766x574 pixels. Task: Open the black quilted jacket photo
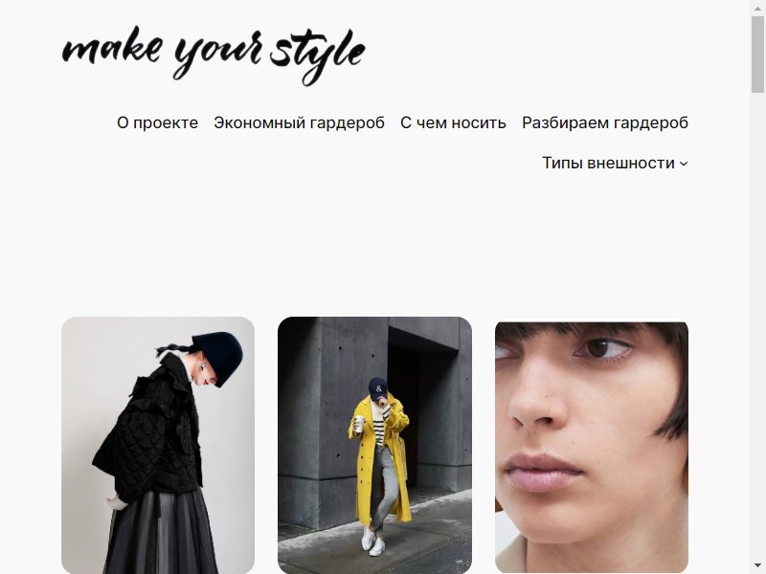point(158,445)
